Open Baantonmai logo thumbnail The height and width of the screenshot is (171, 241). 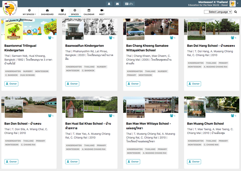pos(14,31)
